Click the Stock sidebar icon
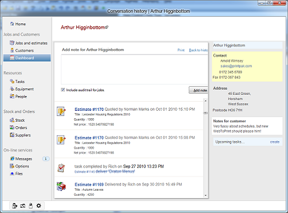 click(12, 120)
